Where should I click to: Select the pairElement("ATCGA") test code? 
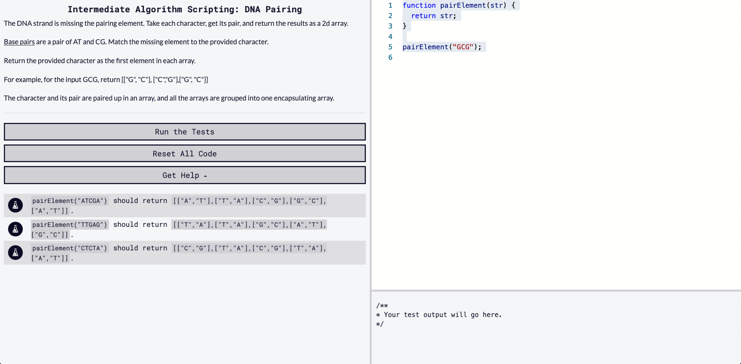pyautogui.click(x=70, y=201)
